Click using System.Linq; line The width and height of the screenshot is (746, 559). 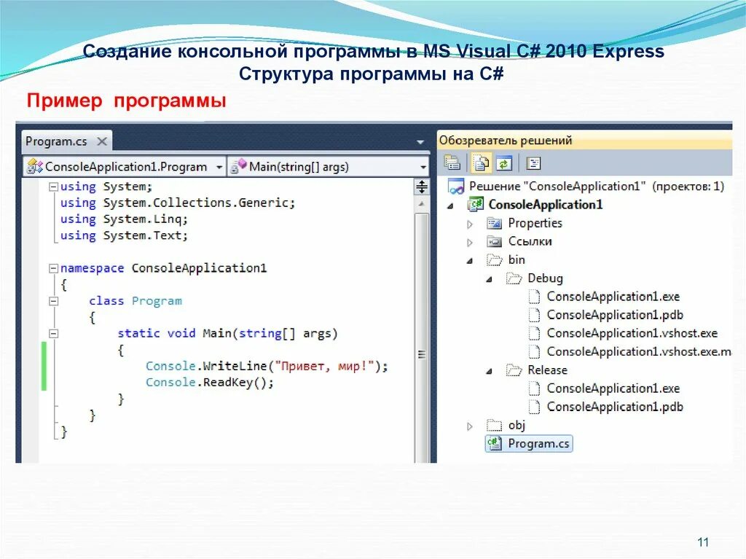coord(124,219)
